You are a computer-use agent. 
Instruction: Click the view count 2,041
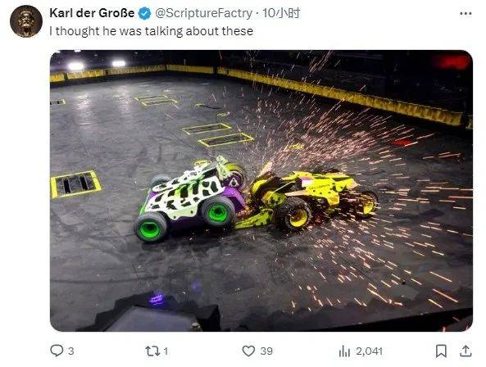pyautogui.click(x=369, y=351)
